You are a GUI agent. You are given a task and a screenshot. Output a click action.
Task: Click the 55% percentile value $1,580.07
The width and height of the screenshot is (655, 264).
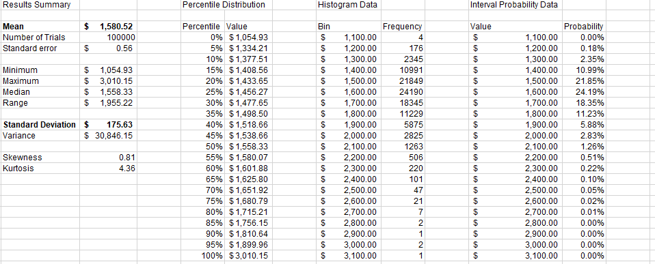(248, 157)
